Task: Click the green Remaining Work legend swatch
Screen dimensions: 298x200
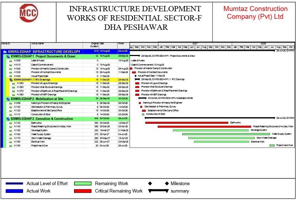Action: pos(83,184)
